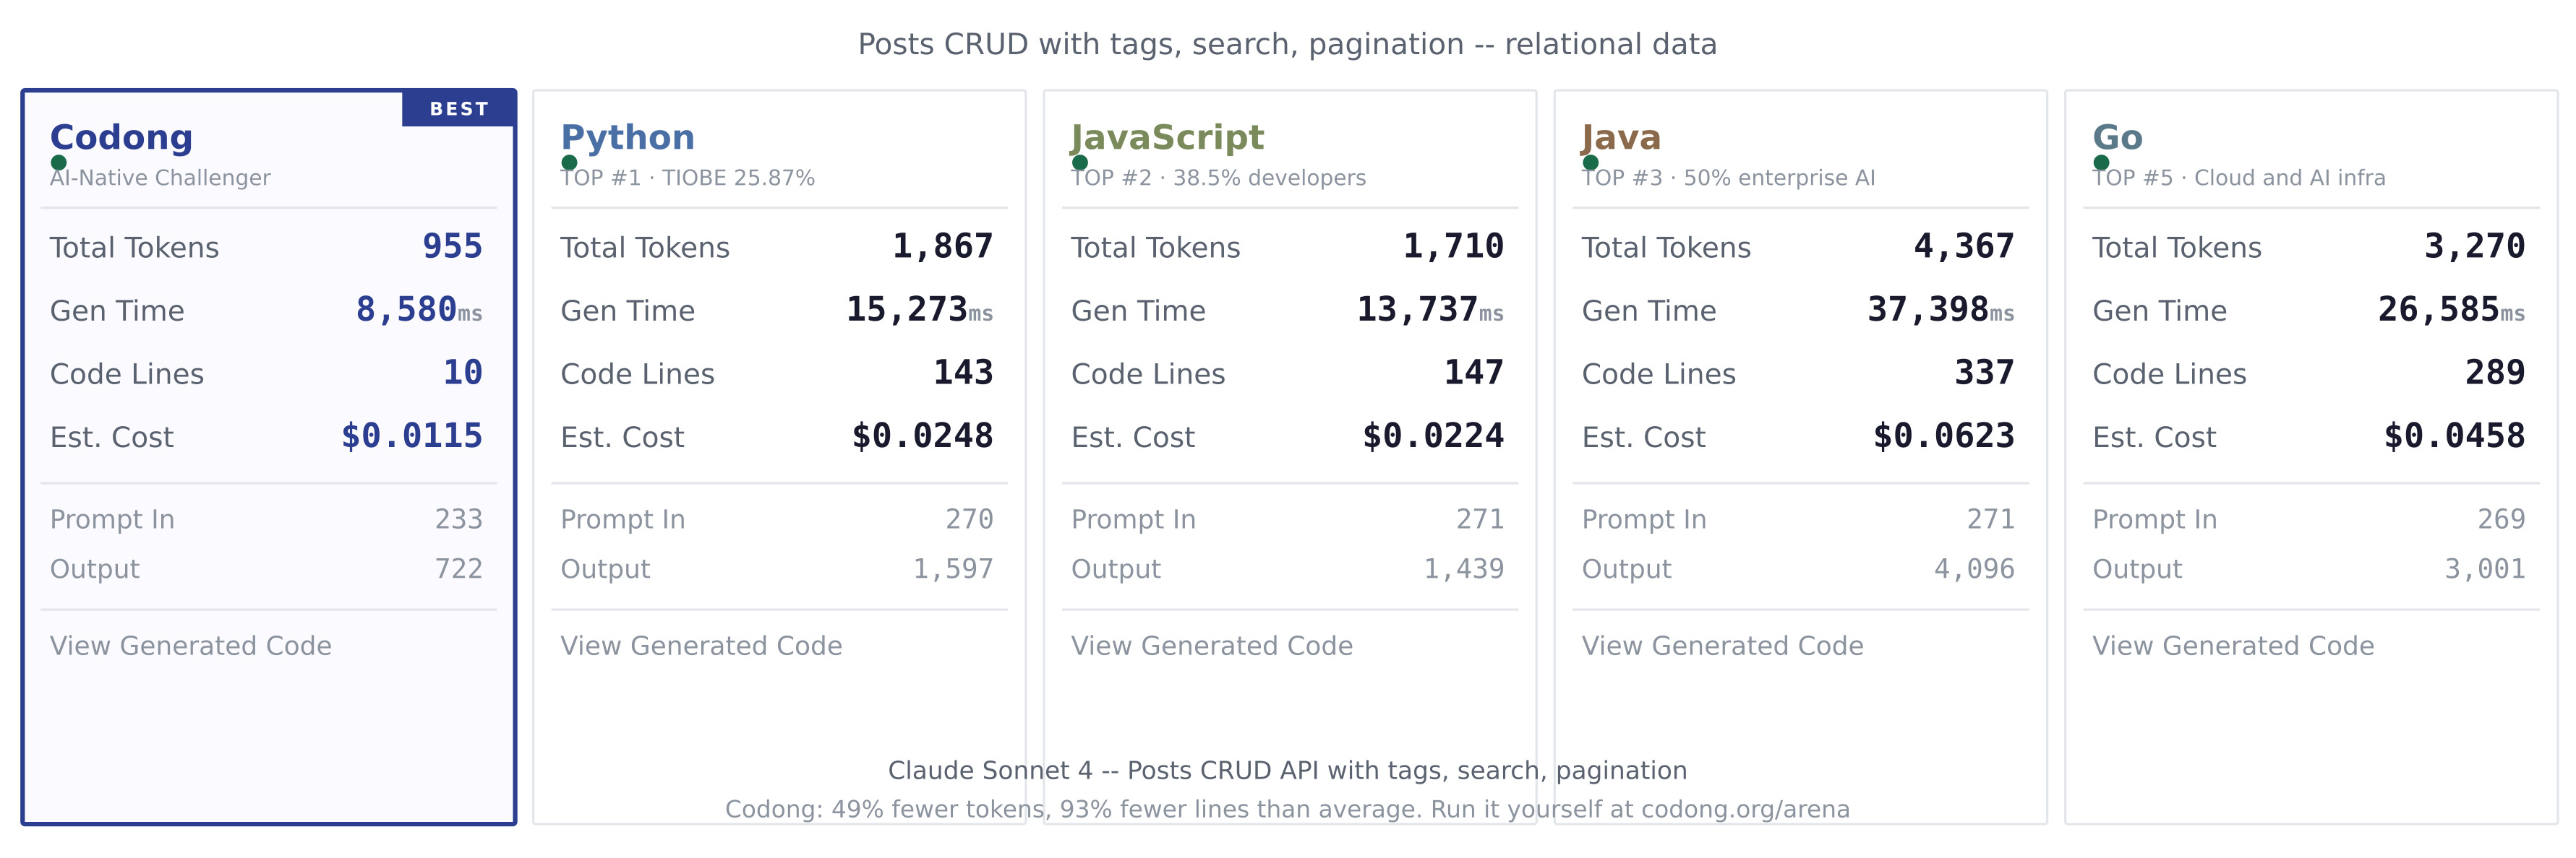This screenshot has width=2576, height=858.
Task: Expand View Generated Code for Codong
Action: tap(190, 645)
